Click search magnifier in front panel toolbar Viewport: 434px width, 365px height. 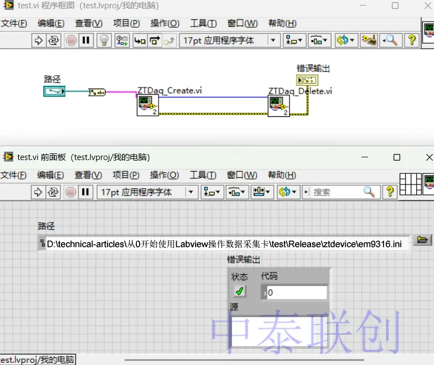(x=369, y=192)
